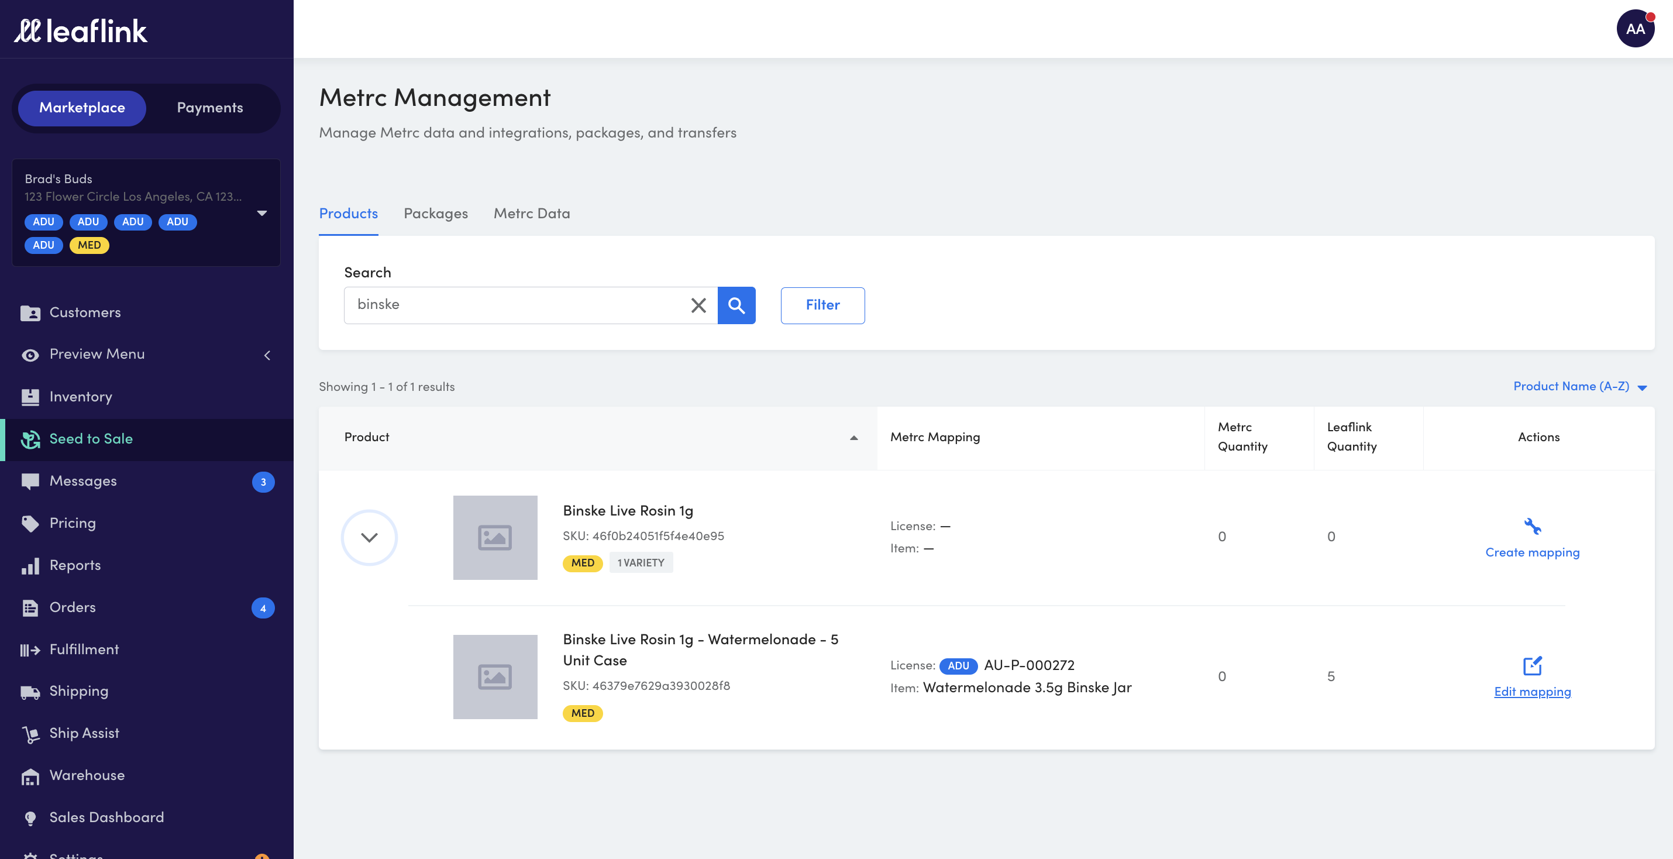Image resolution: width=1673 pixels, height=859 pixels.
Task: Click the Seed to Sale icon
Action: [x=30, y=439]
